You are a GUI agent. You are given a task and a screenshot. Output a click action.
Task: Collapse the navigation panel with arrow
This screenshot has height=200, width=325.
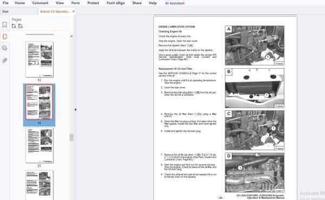point(75,109)
